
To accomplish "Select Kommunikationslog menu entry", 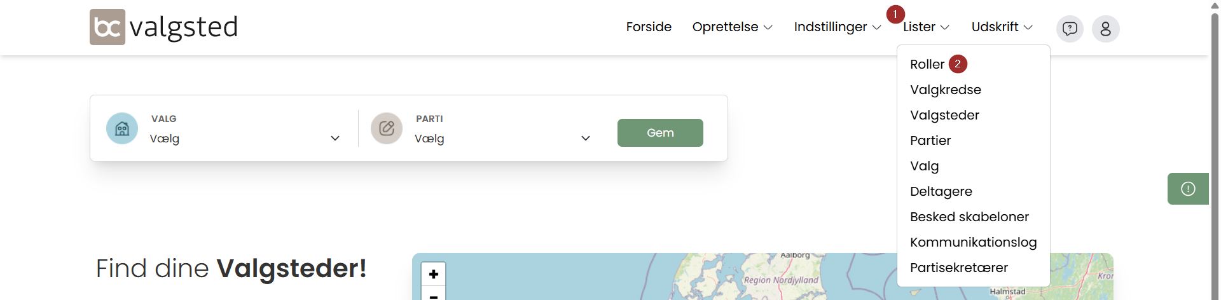I will 973,242.
